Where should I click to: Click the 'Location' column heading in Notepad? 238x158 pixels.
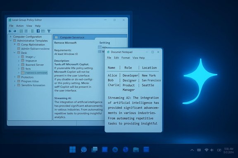click(149, 67)
